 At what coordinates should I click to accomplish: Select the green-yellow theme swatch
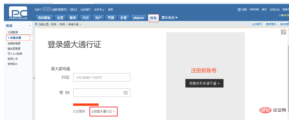[285, 16]
